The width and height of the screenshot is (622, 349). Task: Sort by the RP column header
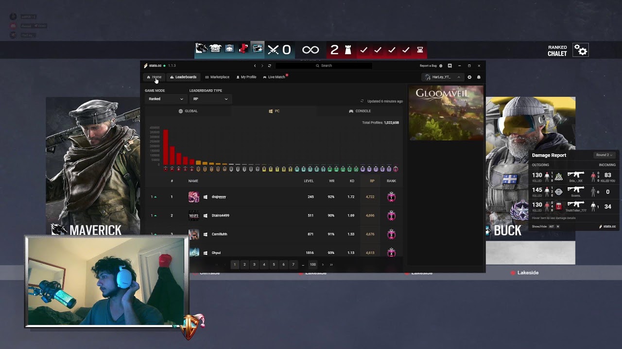point(372,181)
